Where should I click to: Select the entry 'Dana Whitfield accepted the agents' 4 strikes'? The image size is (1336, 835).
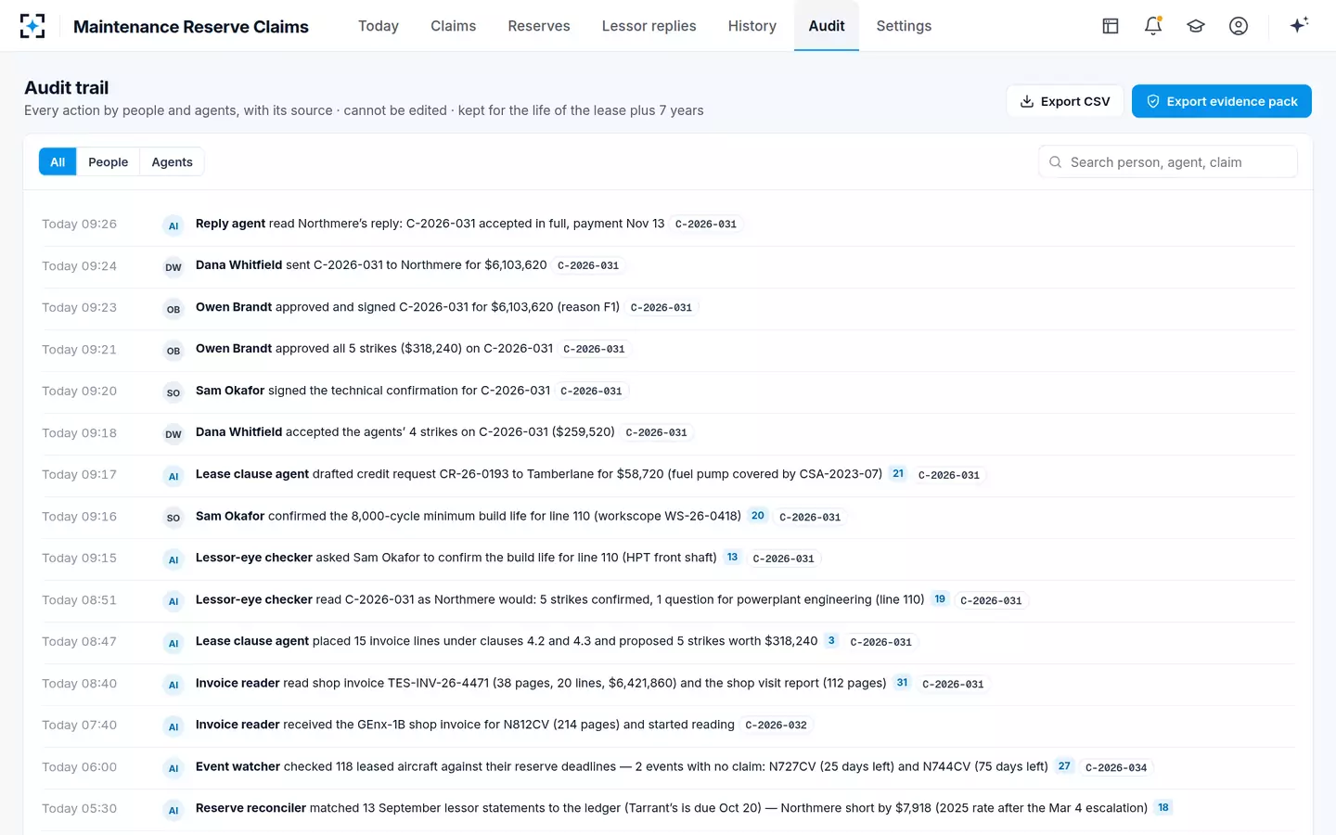click(669, 432)
